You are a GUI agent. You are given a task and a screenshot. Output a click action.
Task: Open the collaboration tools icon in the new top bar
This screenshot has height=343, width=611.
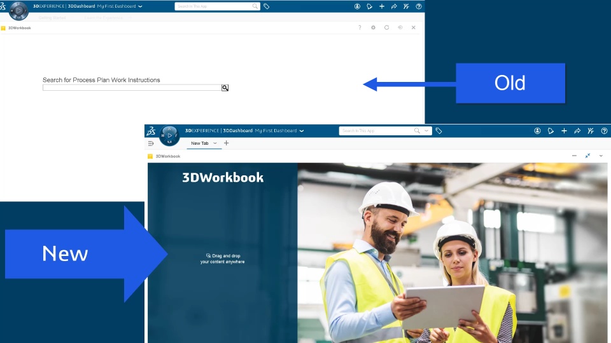(x=591, y=131)
